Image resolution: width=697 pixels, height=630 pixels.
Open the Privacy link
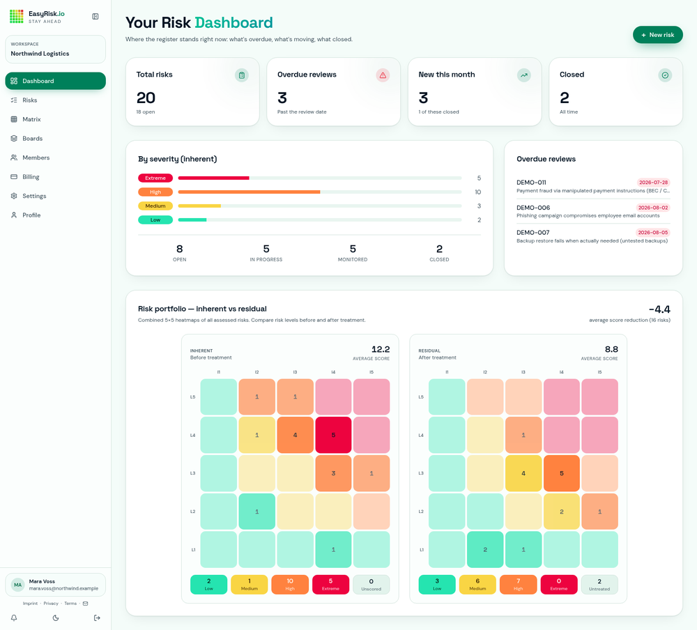click(x=51, y=604)
